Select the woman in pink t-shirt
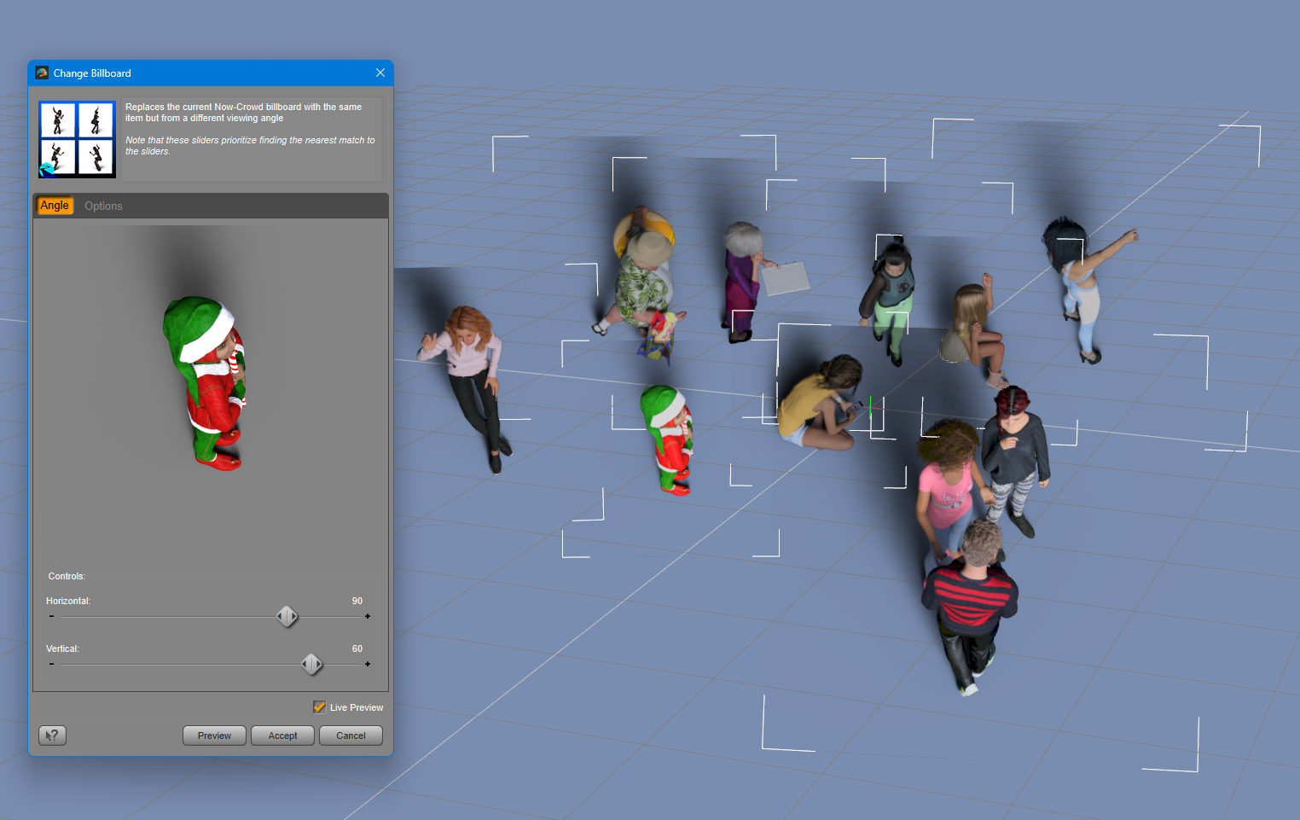 [x=947, y=490]
